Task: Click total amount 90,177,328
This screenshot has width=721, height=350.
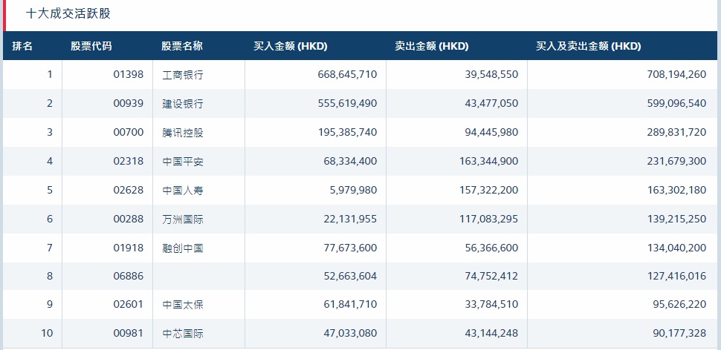Action: (x=679, y=333)
